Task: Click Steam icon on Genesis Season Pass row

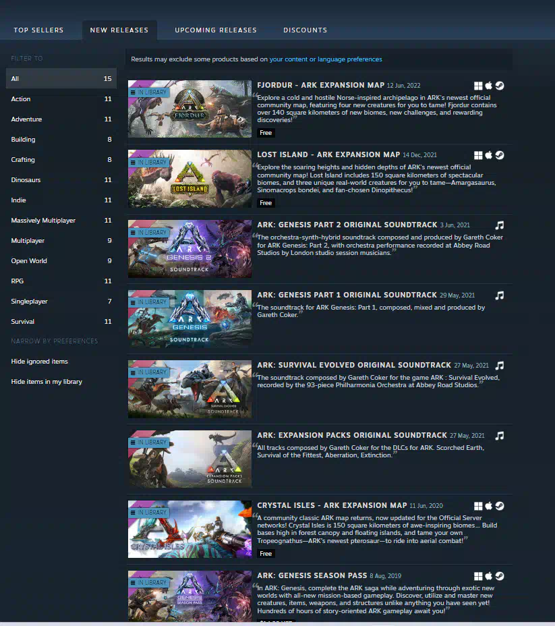Action: 500,576
